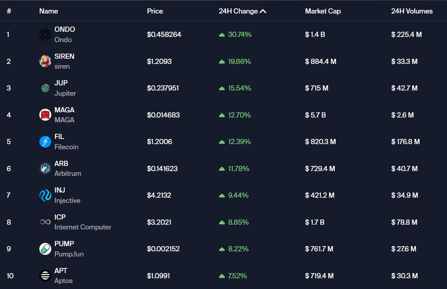The image size is (447, 289).
Task: Click the up triangle beside 30.74%
Action: tap(222, 35)
